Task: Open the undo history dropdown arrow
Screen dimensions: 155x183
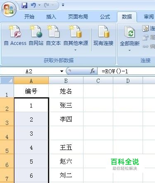Action: [x=40, y=5]
